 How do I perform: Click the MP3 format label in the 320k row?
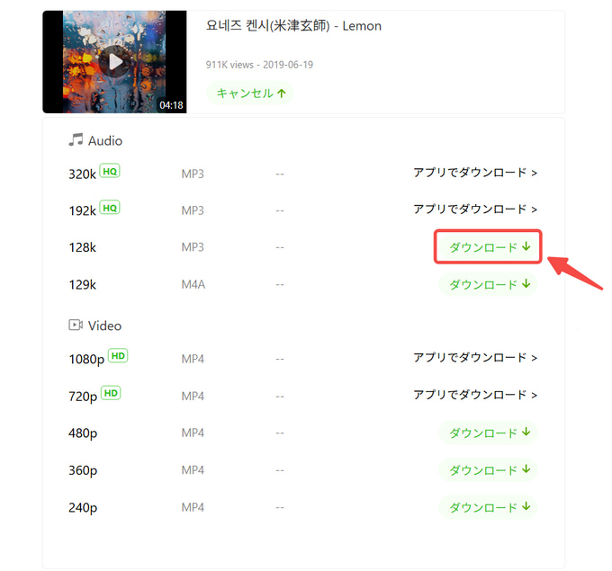coord(193,174)
